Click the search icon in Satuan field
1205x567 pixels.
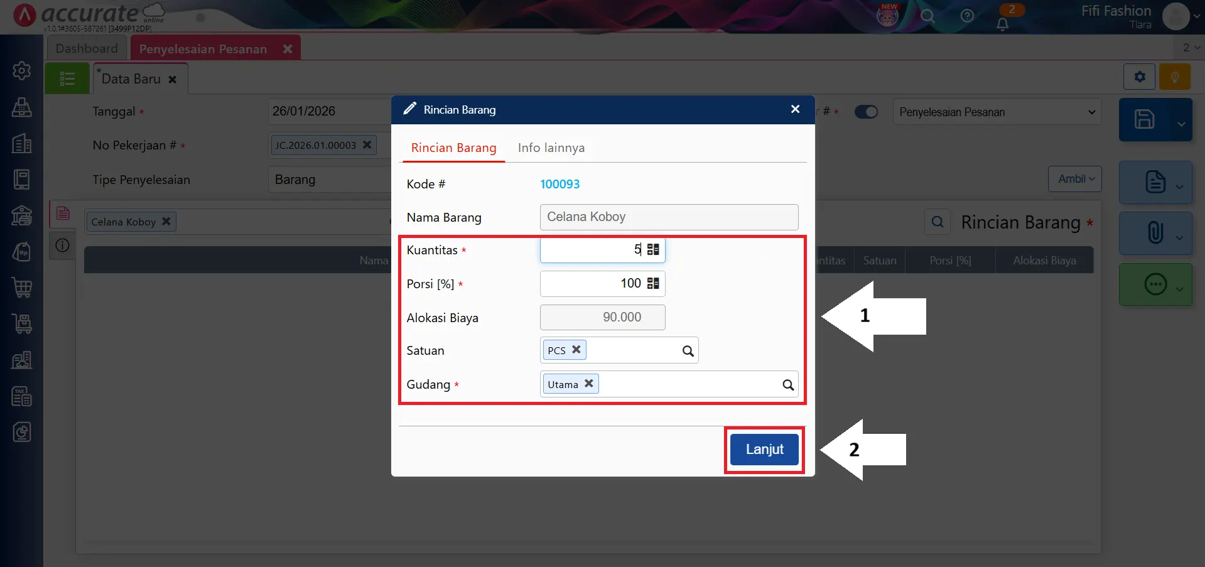click(x=688, y=351)
